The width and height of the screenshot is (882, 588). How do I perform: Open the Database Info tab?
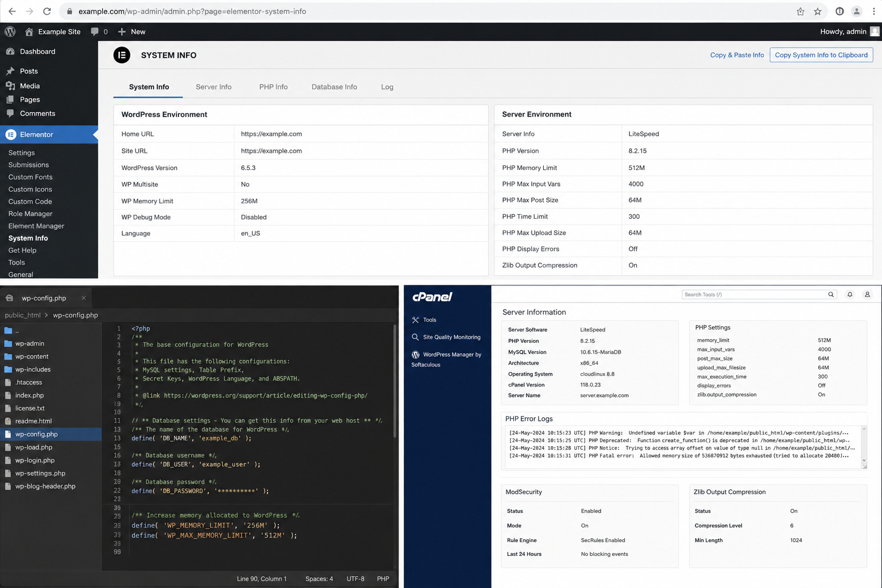pyautogui.click(x=334, y=87)
